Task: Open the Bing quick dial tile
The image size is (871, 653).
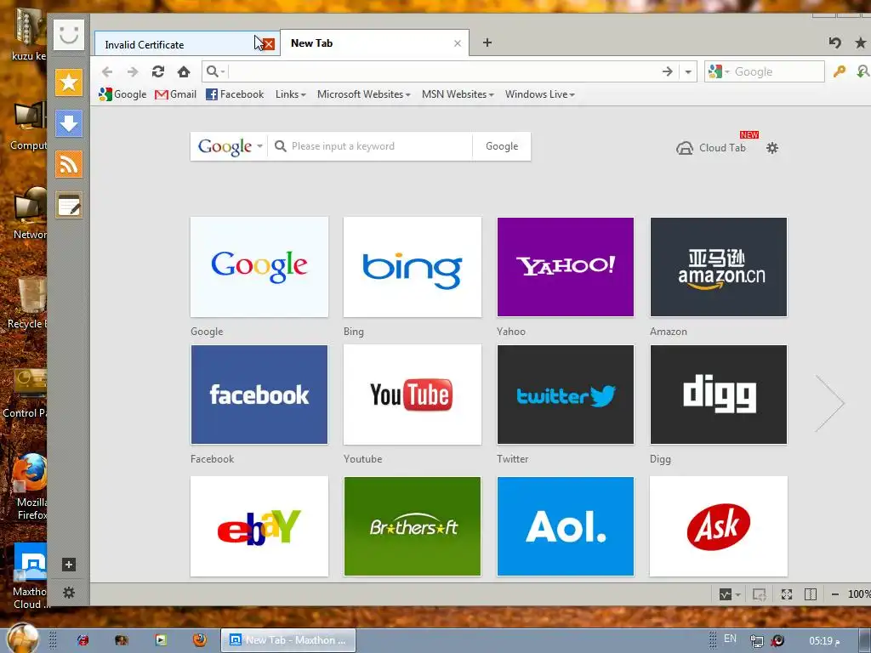Action: click(x=413, y=267)
